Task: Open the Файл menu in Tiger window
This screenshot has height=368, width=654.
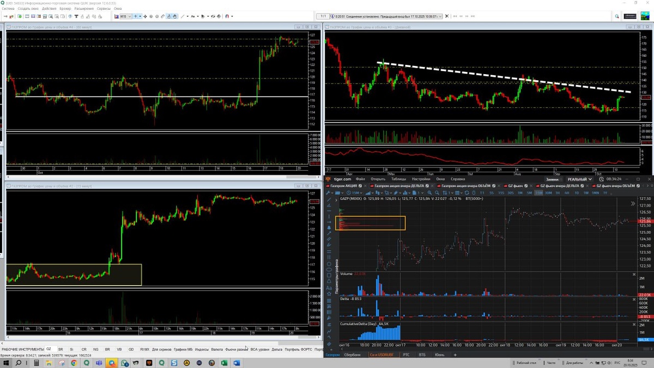Action: pos(360,179)
